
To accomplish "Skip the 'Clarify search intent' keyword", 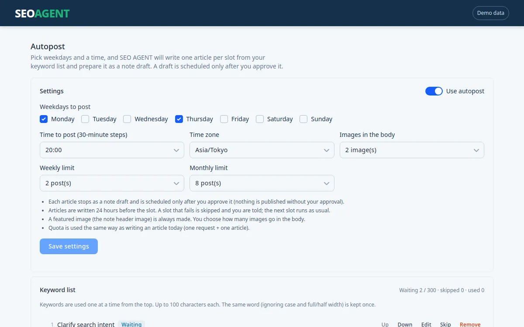I will point(445,324).
